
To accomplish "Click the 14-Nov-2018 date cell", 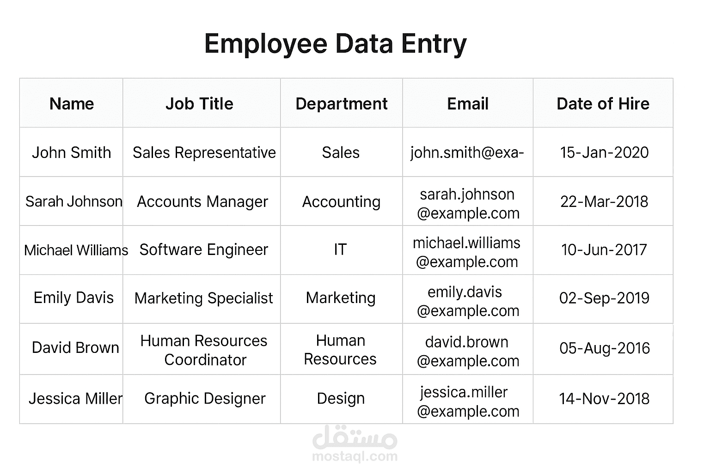I will click(603, 398).
